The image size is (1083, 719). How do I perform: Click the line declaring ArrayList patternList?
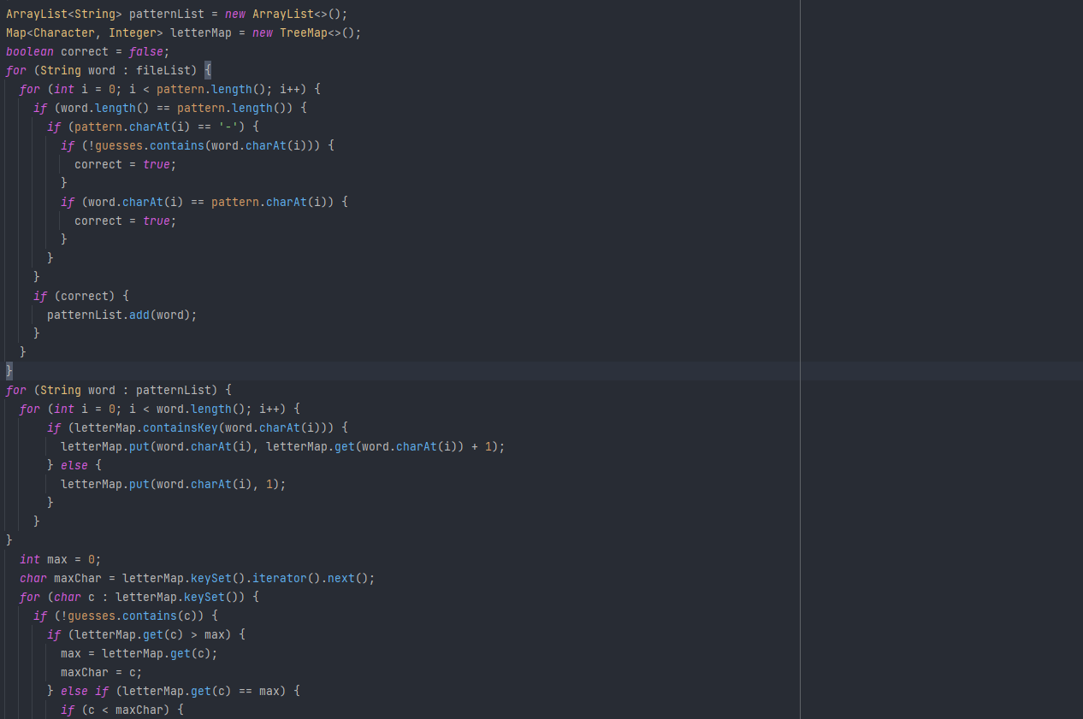tap(177, 14)
